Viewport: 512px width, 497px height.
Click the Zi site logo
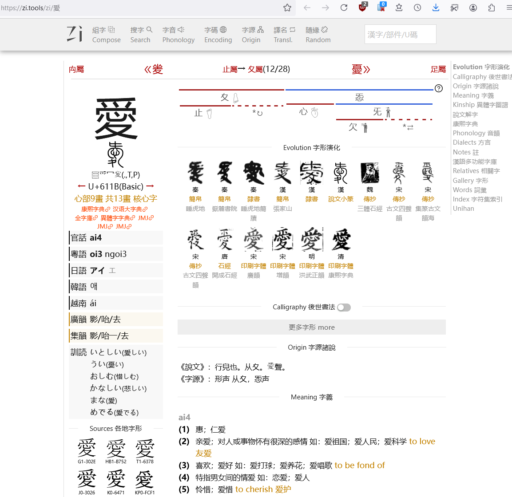click(x=75, y=34)
